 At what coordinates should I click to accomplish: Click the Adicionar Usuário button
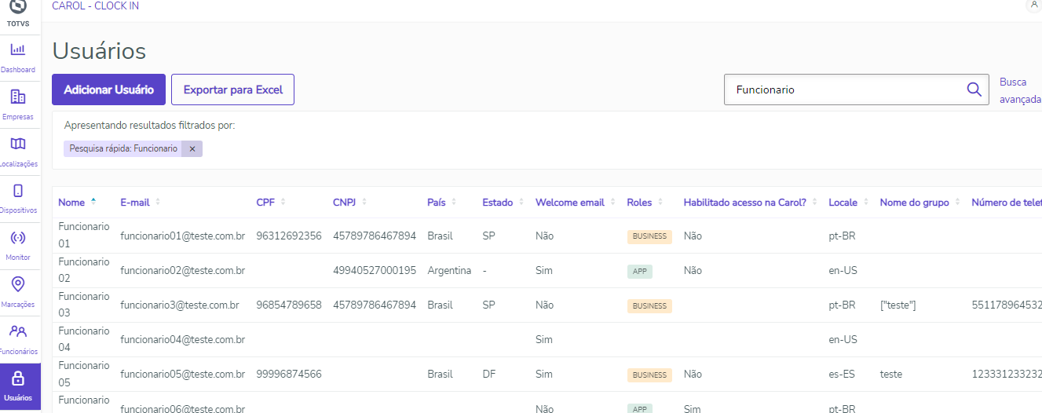click(108, 90)
